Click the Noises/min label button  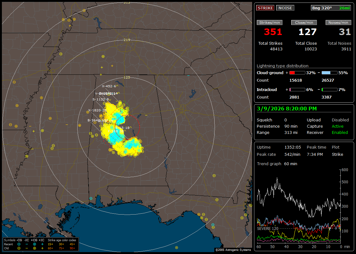338,23
